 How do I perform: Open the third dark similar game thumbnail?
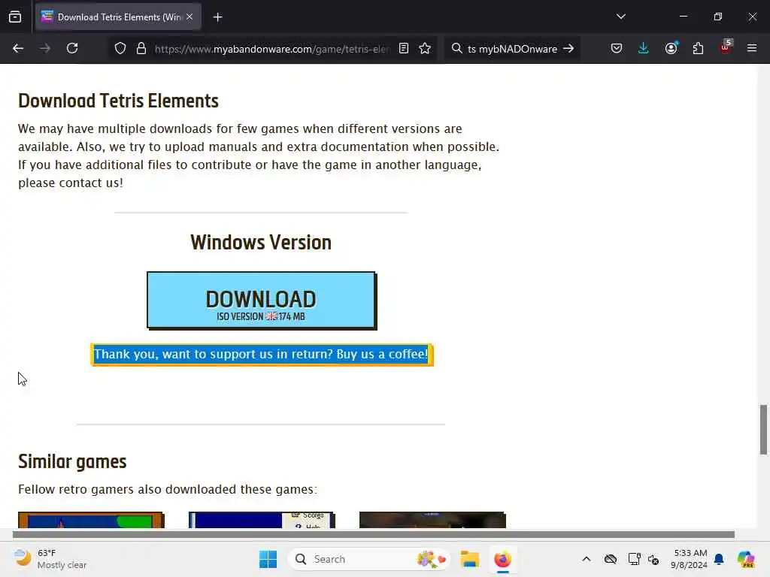pyautogui.click(x=432, y=520)
